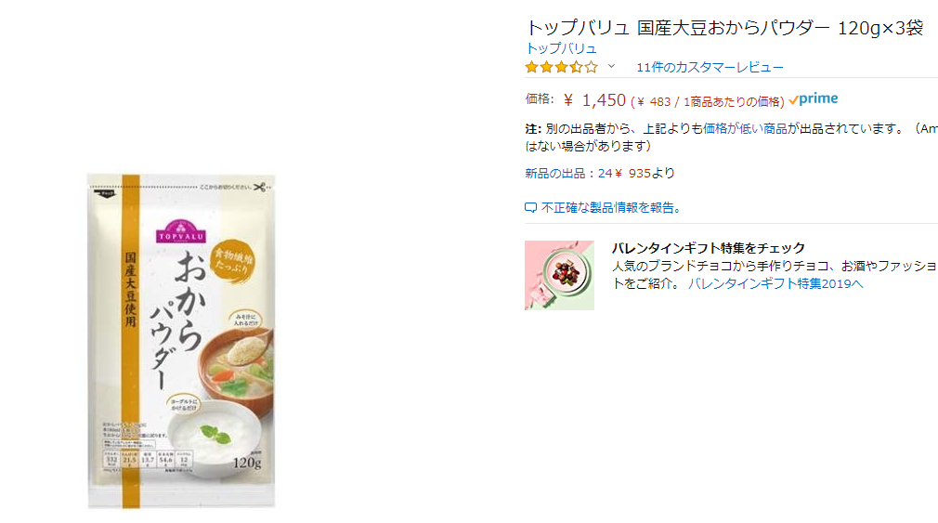Expand the rating breakdown chevron
Viewport: 938px width, 523px height.
point(611,66)
